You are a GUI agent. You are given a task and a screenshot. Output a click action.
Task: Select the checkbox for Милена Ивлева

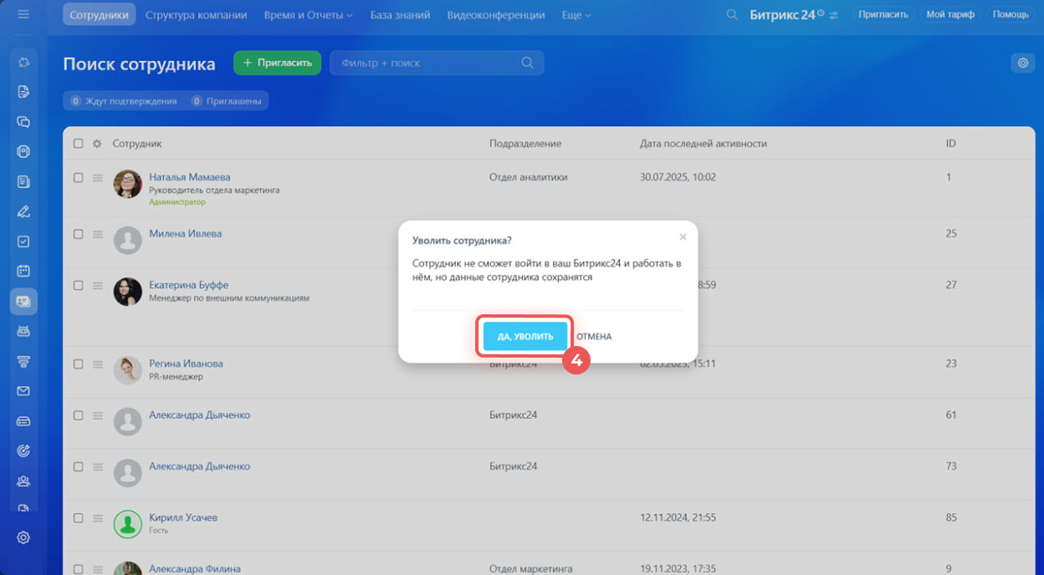pyautogui.click(x=78, y=234)
